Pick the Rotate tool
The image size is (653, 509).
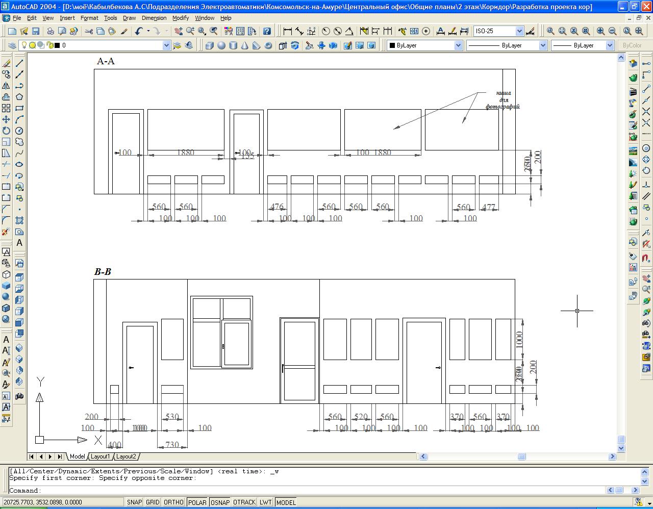[6, 131]
